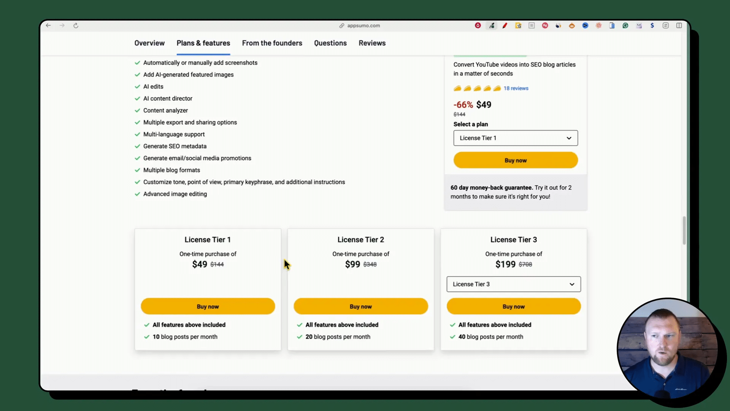Click "Generate SEO metadata" feature
This screenshot has height=411, width=730.
175,146
